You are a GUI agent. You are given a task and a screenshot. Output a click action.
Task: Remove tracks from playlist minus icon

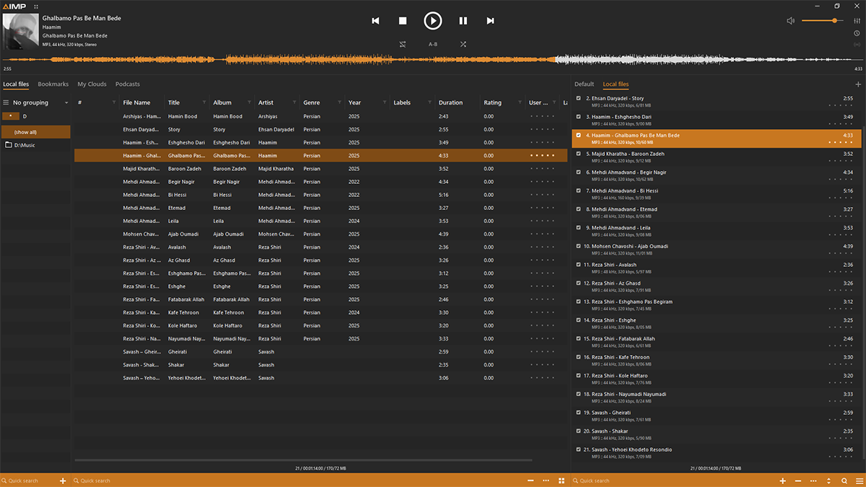coord(798,481)
